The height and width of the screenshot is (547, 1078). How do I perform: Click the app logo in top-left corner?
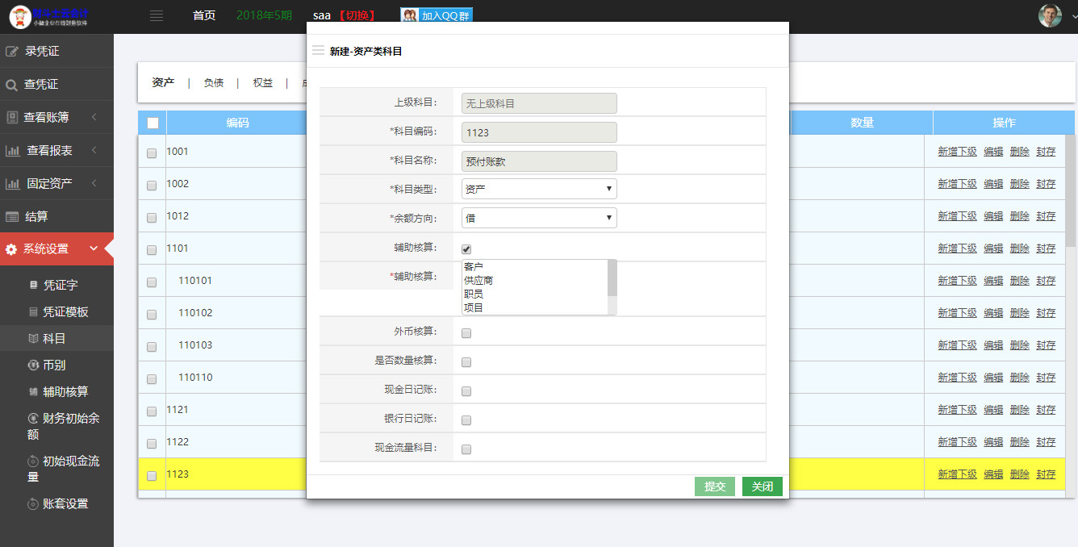[50, 16]
